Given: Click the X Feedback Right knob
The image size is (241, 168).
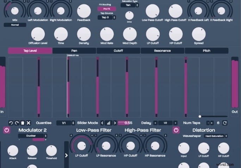Looking at the screenshot, I should pos(221,11).
